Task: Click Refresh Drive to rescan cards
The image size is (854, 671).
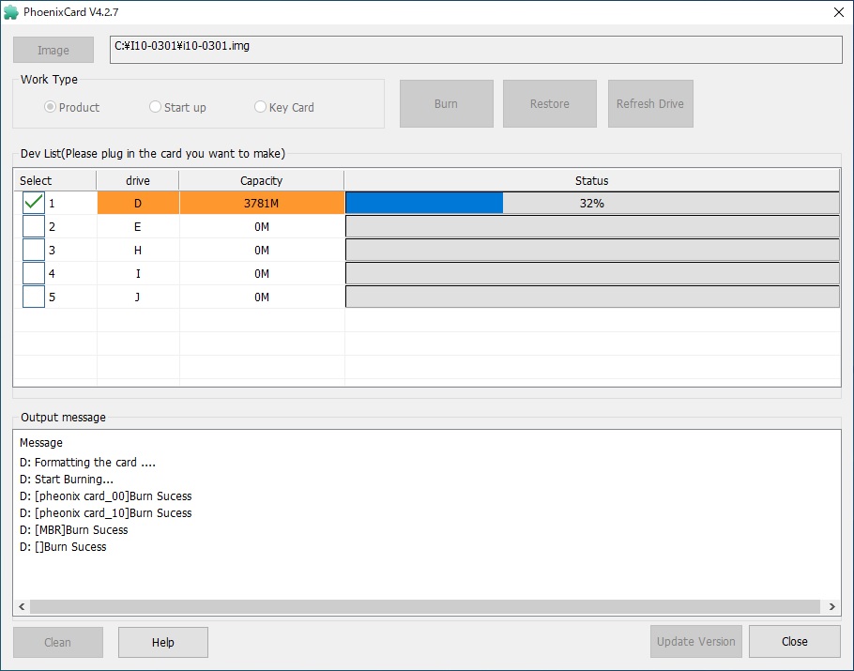Action: (x=649, y=103)
